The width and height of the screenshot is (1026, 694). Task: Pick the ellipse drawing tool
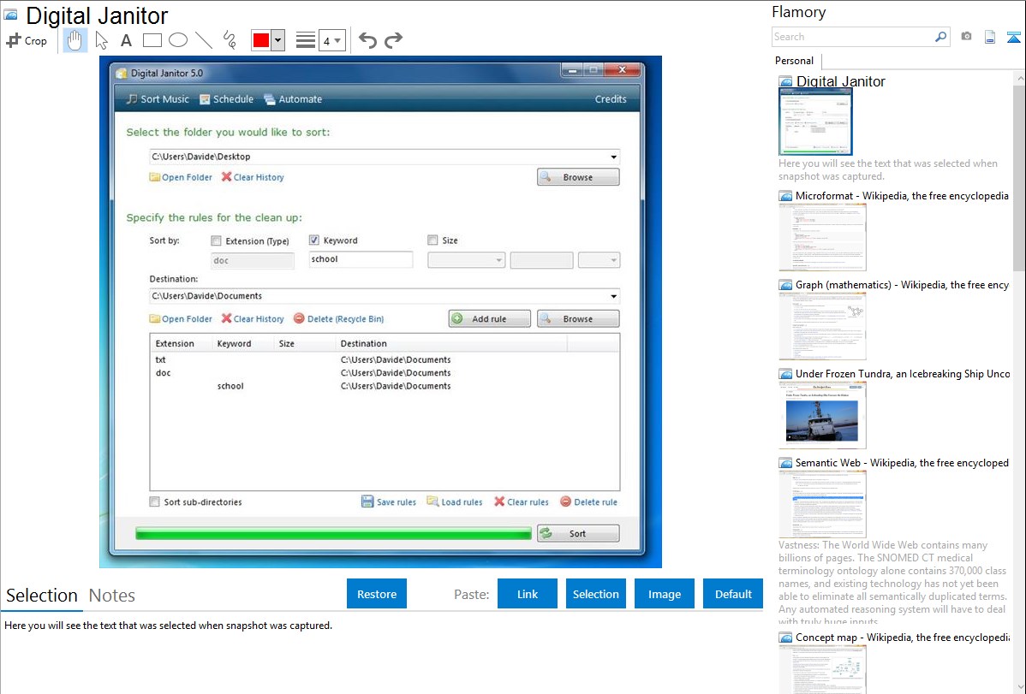(177, 40)
